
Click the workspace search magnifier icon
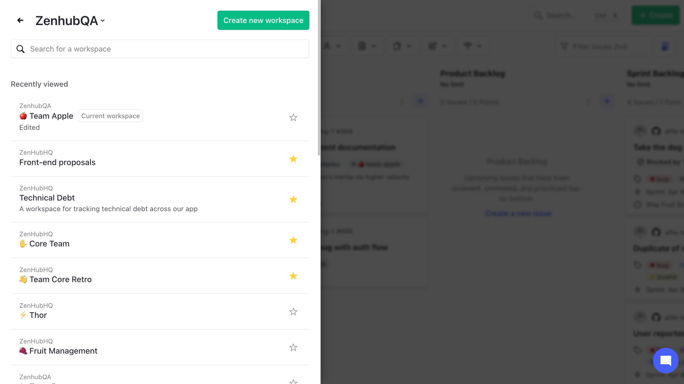click(21, 49)
